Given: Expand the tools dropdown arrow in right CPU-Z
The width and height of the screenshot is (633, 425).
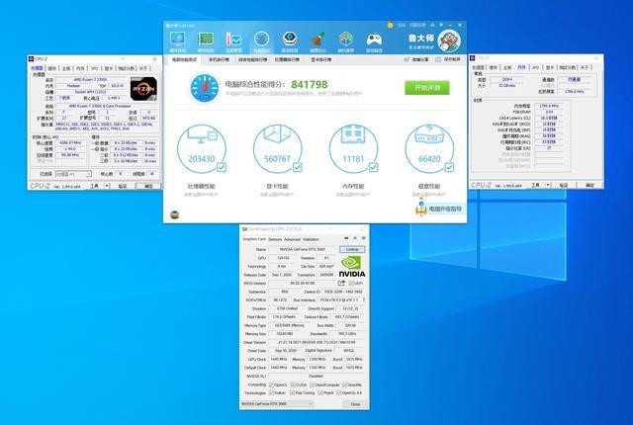Looking at the screenshot, I should coord(548,185).
